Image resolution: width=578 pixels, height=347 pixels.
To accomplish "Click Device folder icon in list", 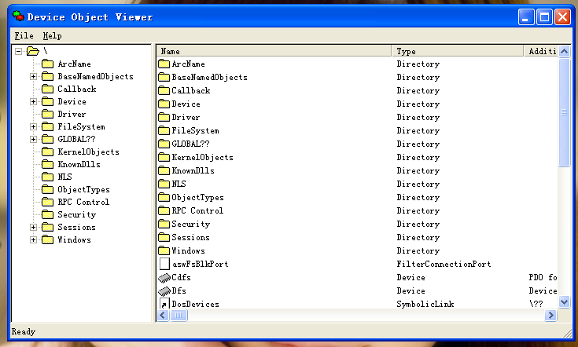I will coord(164,104).
